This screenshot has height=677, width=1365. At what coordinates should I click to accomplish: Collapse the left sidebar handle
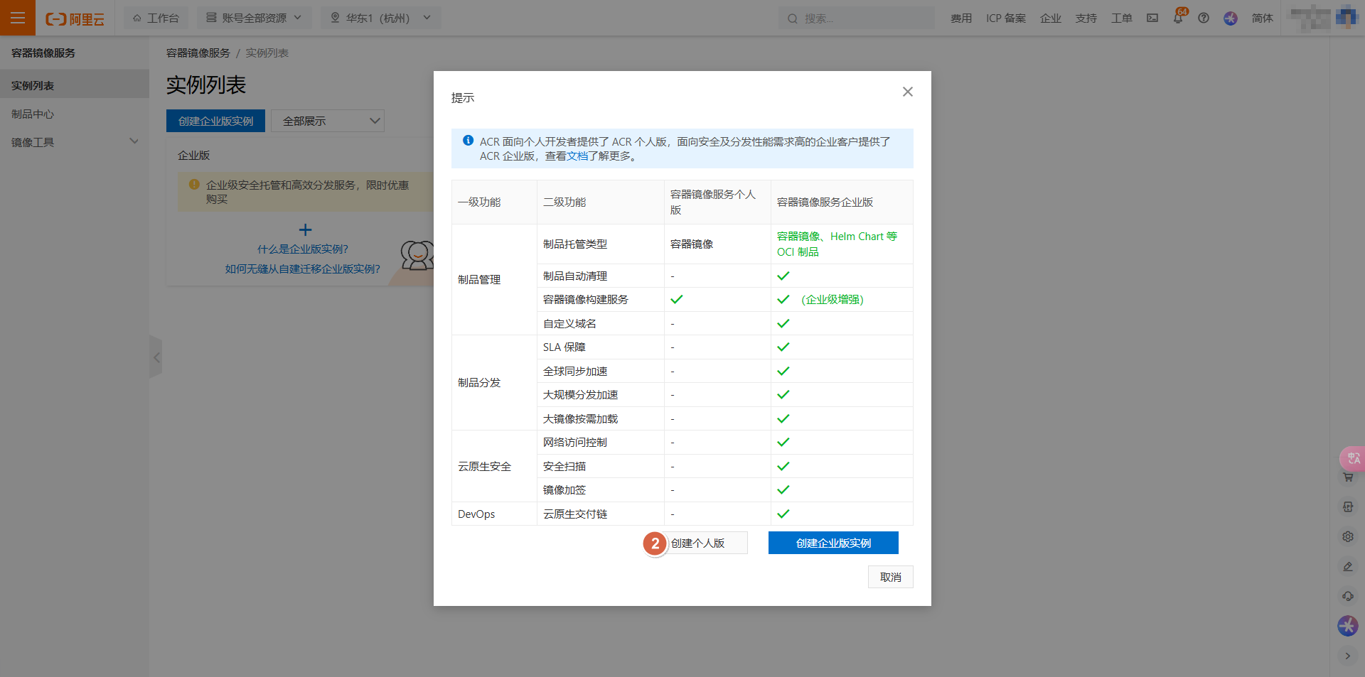156,357
